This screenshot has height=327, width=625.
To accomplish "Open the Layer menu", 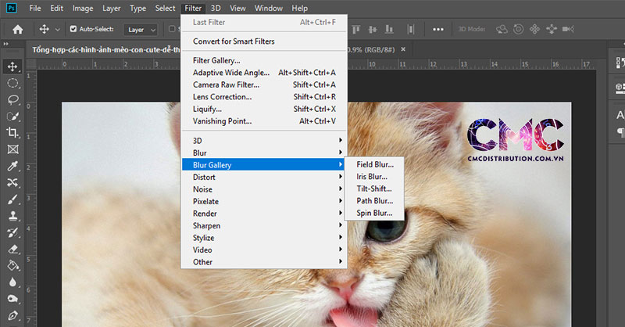I will [x=111, y=8].
